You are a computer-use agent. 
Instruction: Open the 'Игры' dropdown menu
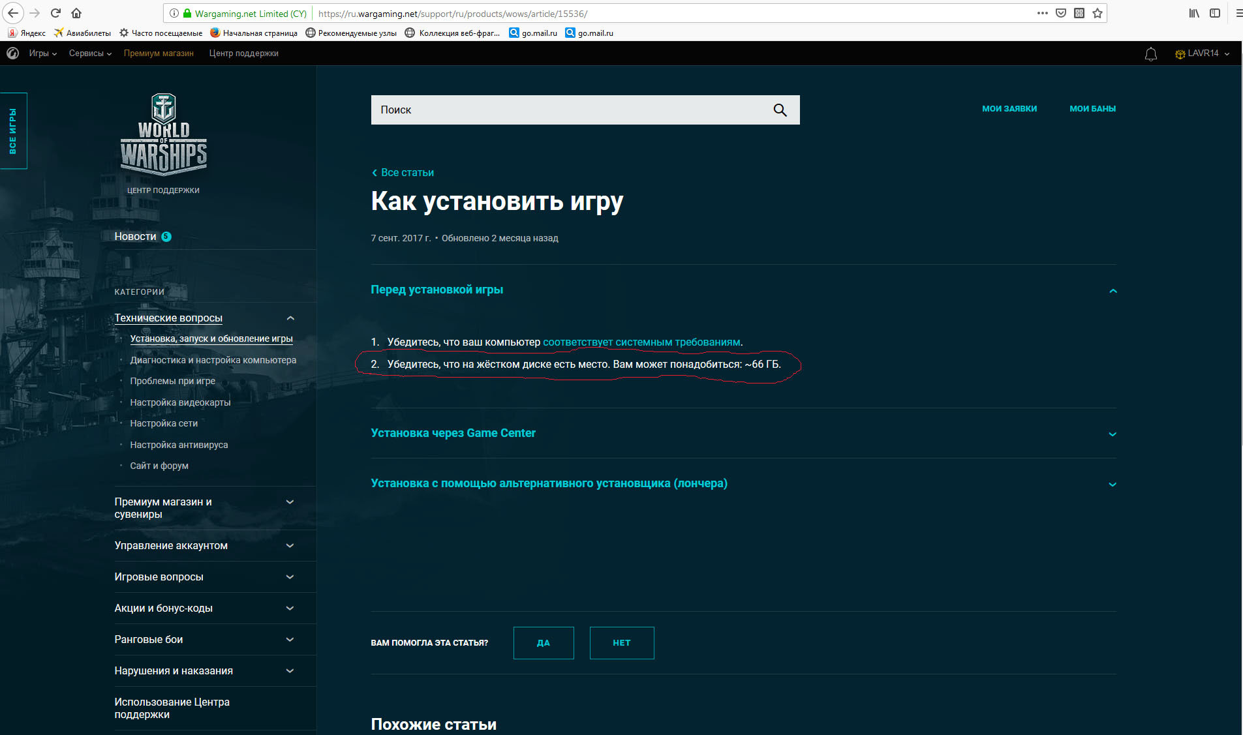tap(42, 53)
